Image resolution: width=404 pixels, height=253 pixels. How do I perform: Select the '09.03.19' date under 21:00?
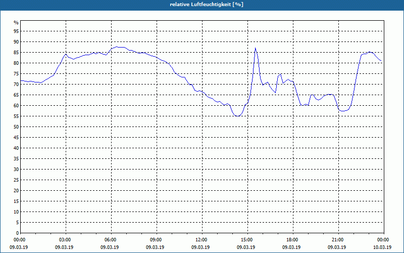coord(337,247)
